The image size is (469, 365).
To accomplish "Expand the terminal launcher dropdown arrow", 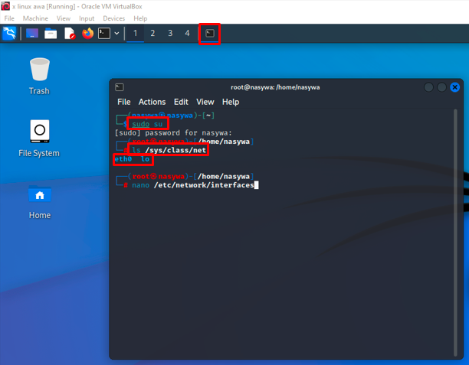I will tap(117, 33).
